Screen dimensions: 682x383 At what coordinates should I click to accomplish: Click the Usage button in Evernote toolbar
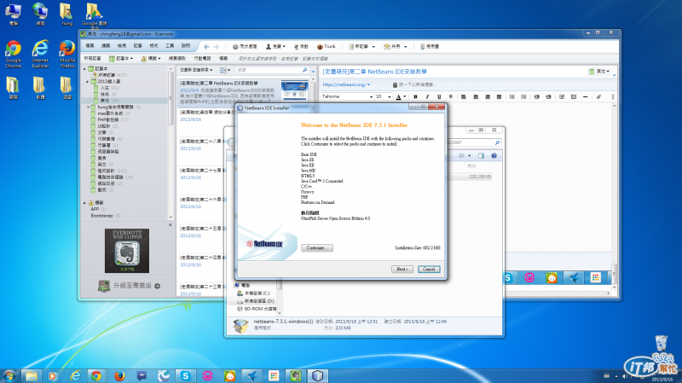tap(430, 47)
